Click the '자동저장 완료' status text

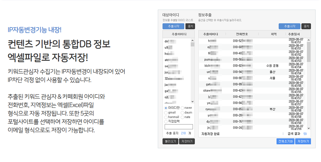[211, 134]
